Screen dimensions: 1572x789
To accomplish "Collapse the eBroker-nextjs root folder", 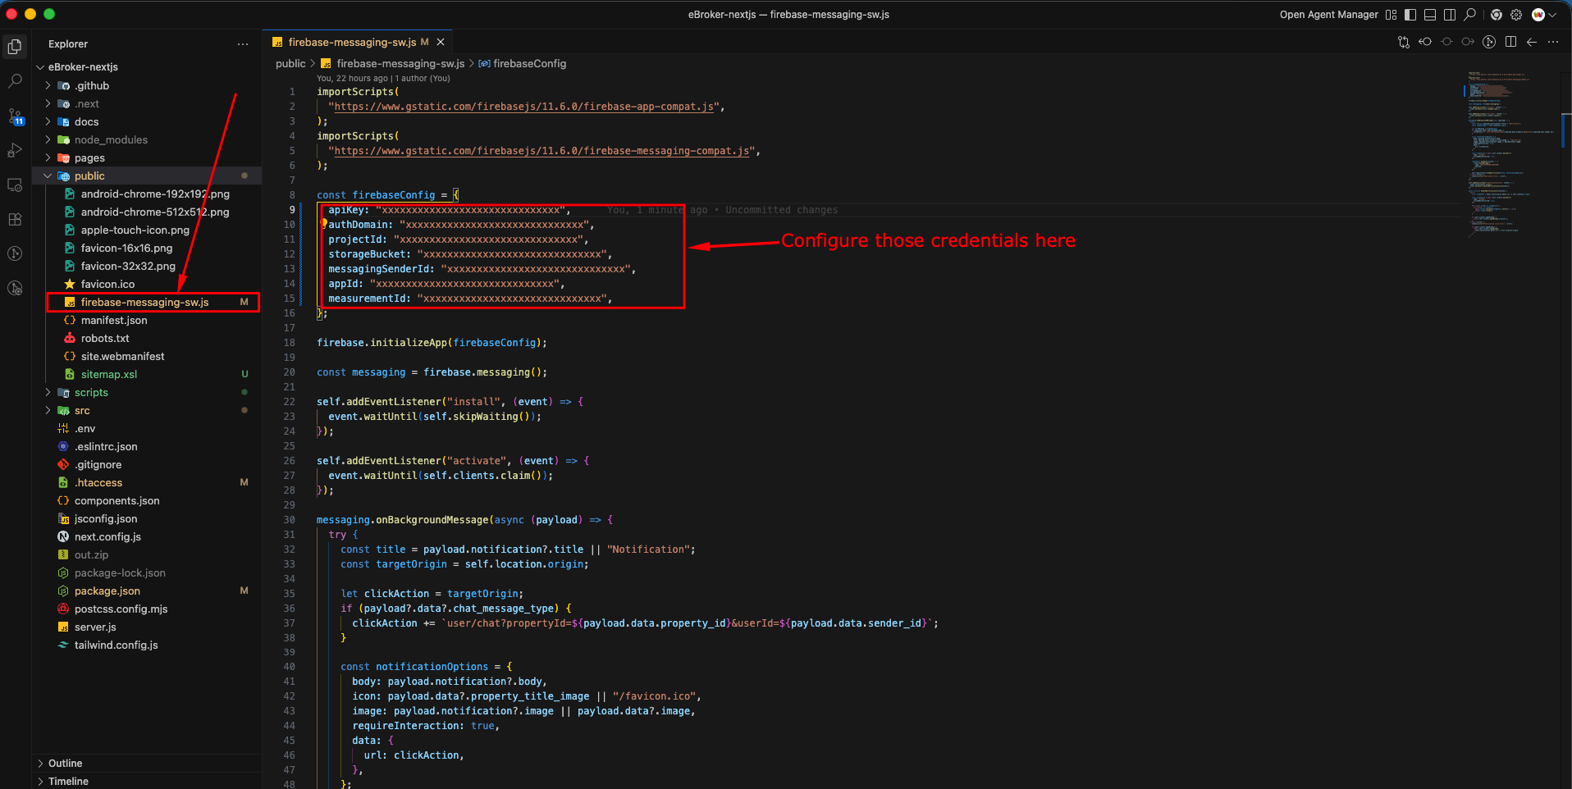I will coord(40,67).
